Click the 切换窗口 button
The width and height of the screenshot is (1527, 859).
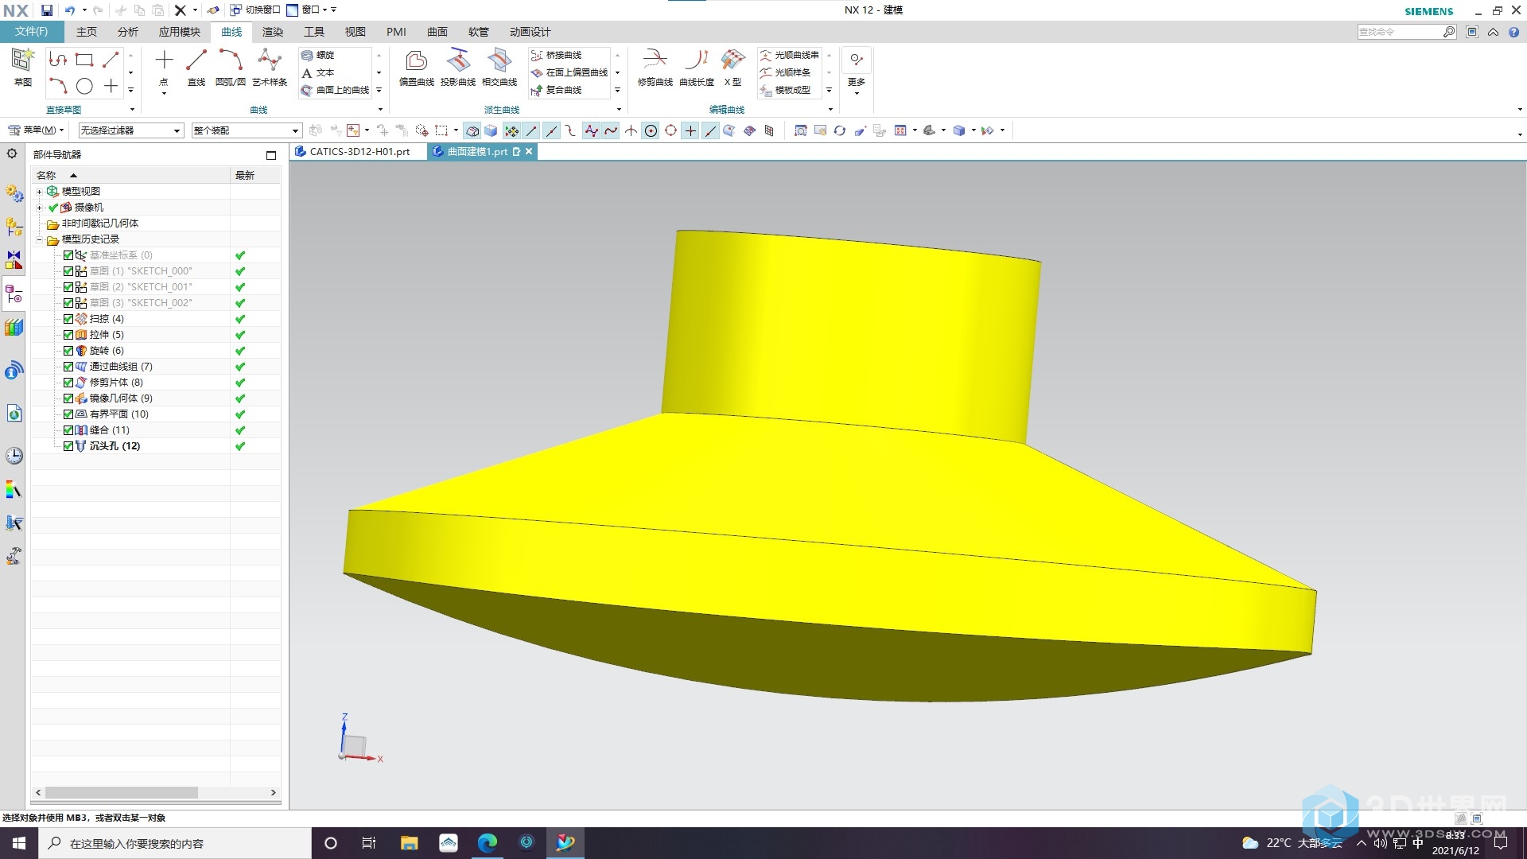[x=255, y=10]
